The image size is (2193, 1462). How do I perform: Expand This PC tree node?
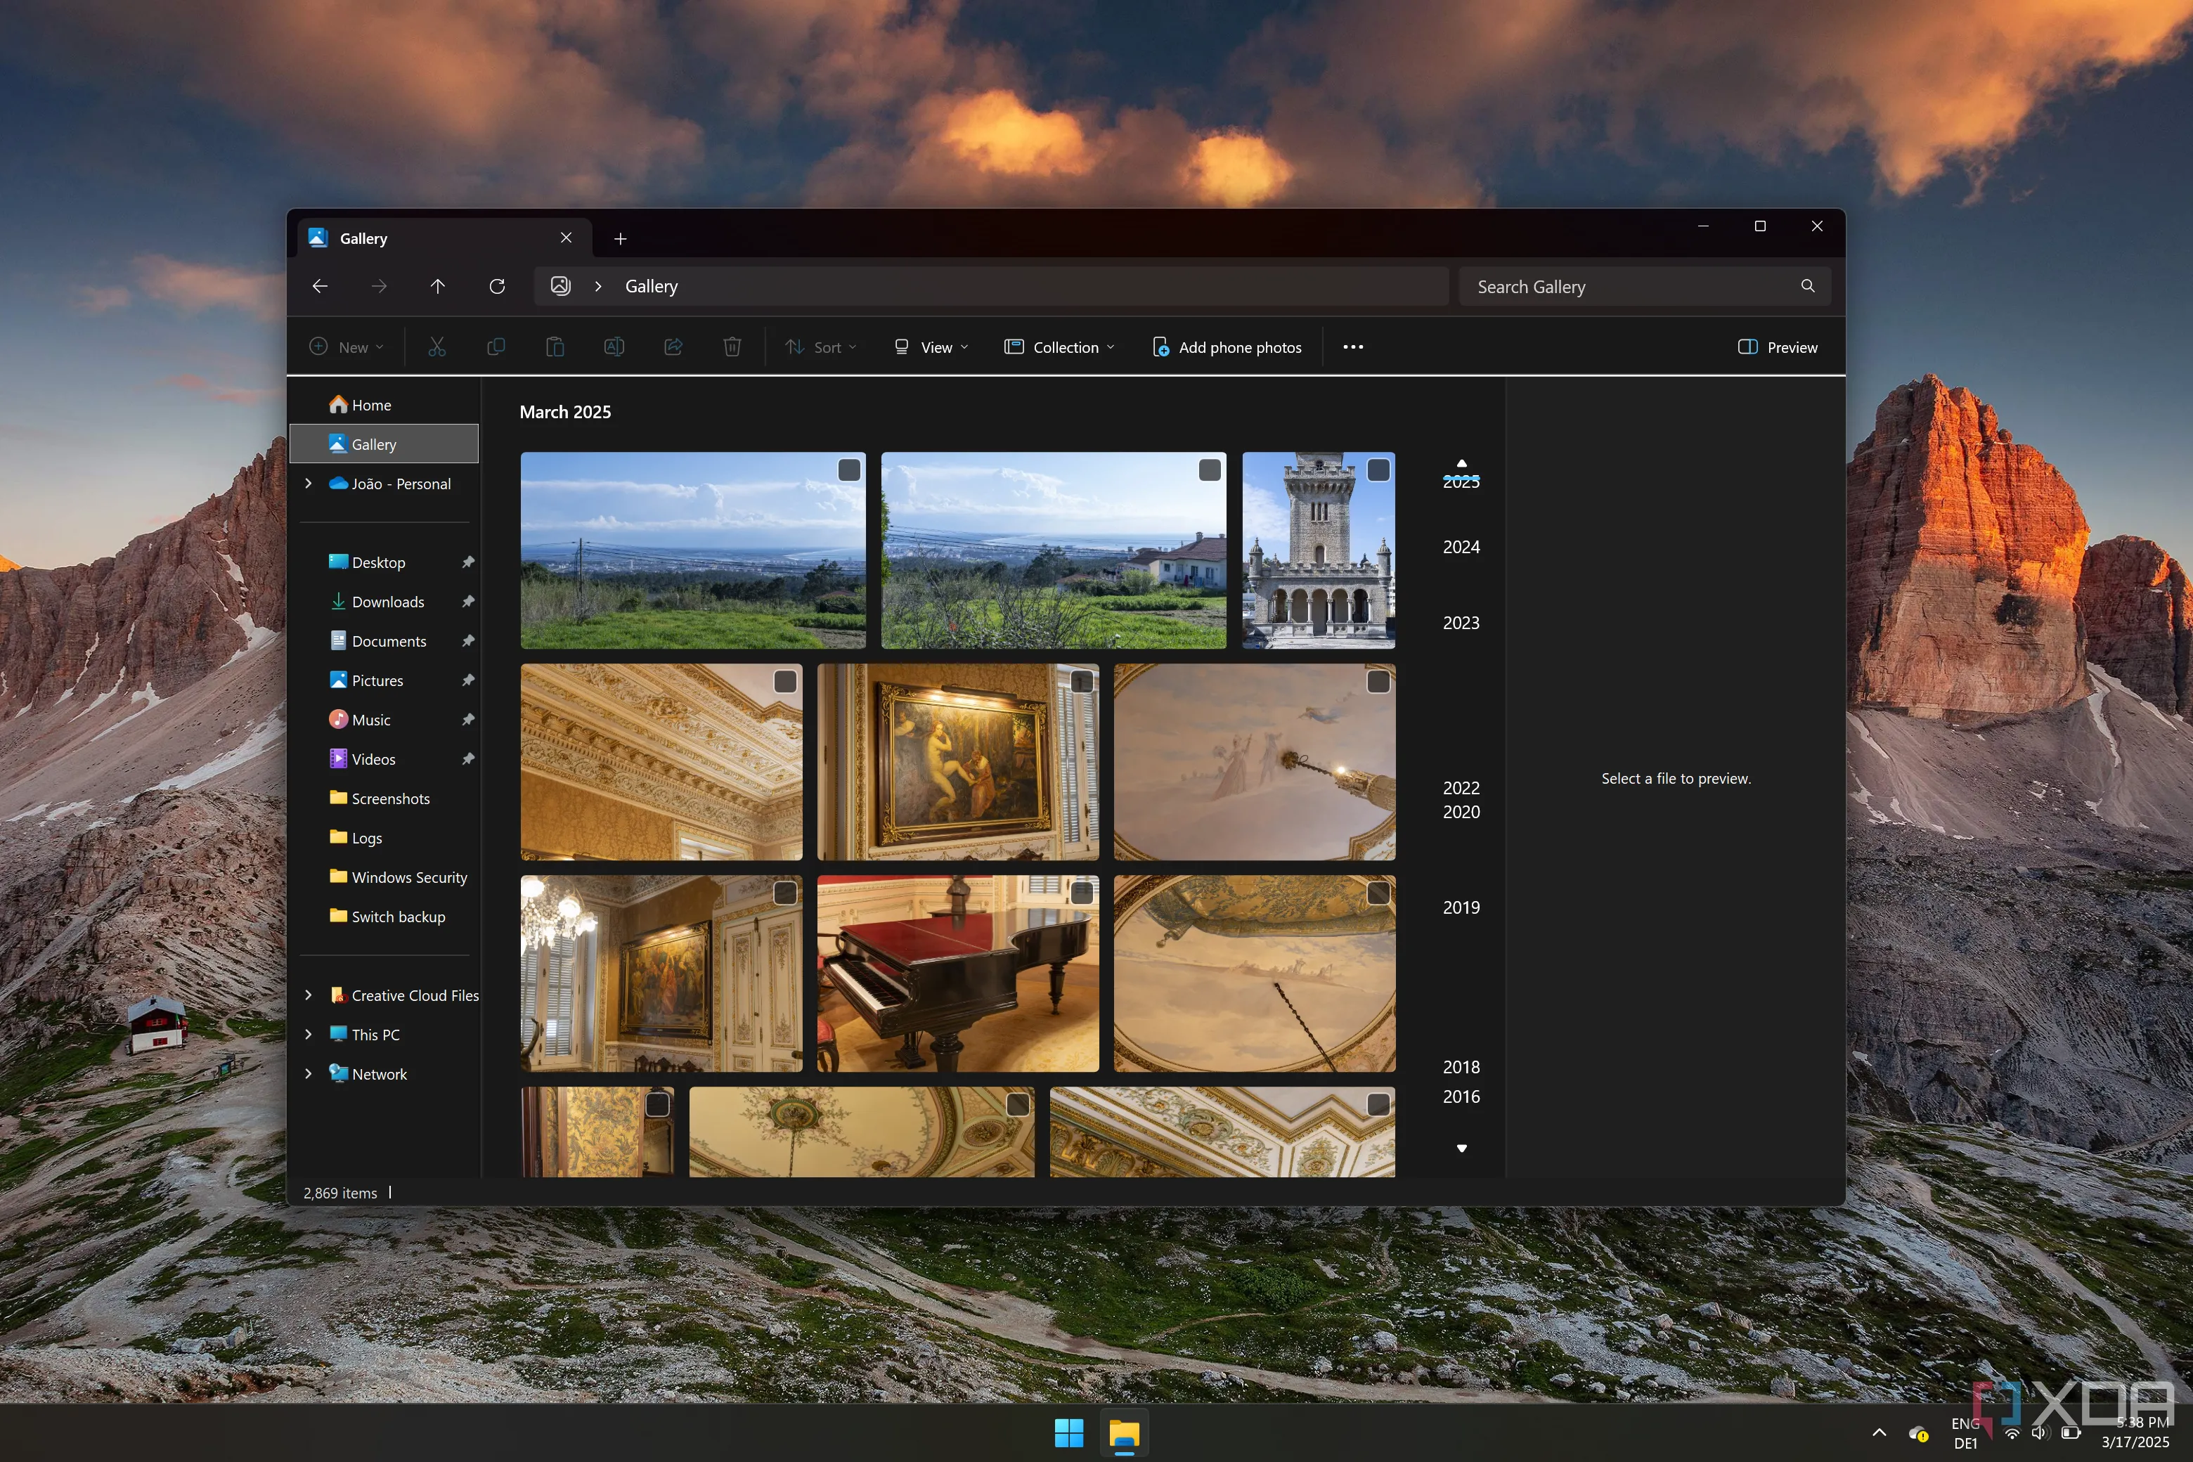click(309, 1034)
